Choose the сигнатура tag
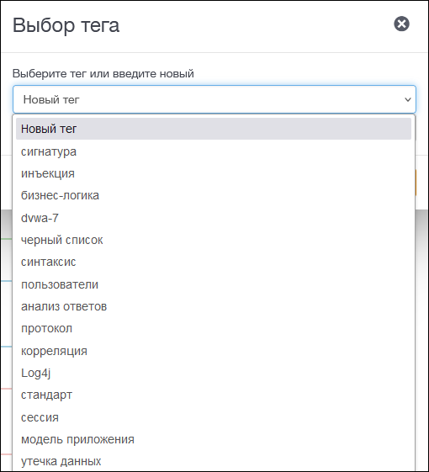Viewport: 429px width, 472px height. (214, 151)
